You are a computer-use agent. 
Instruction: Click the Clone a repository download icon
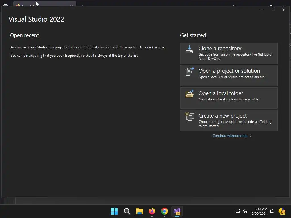[189, 49]
